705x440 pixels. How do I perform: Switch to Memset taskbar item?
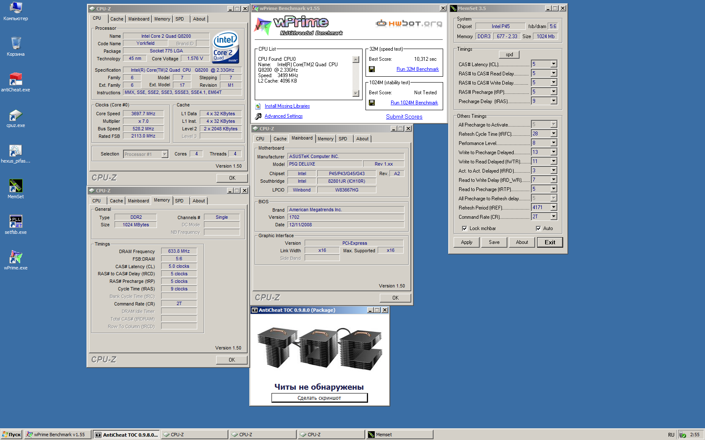tap(399, 435)
